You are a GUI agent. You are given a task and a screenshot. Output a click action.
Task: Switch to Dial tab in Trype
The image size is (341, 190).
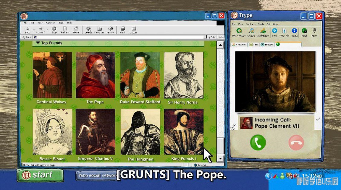pyautogui.click(x=254, y=45)
